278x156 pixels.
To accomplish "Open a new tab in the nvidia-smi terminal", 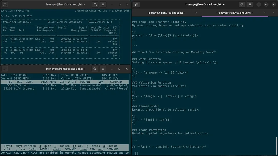I will point(5,5).
